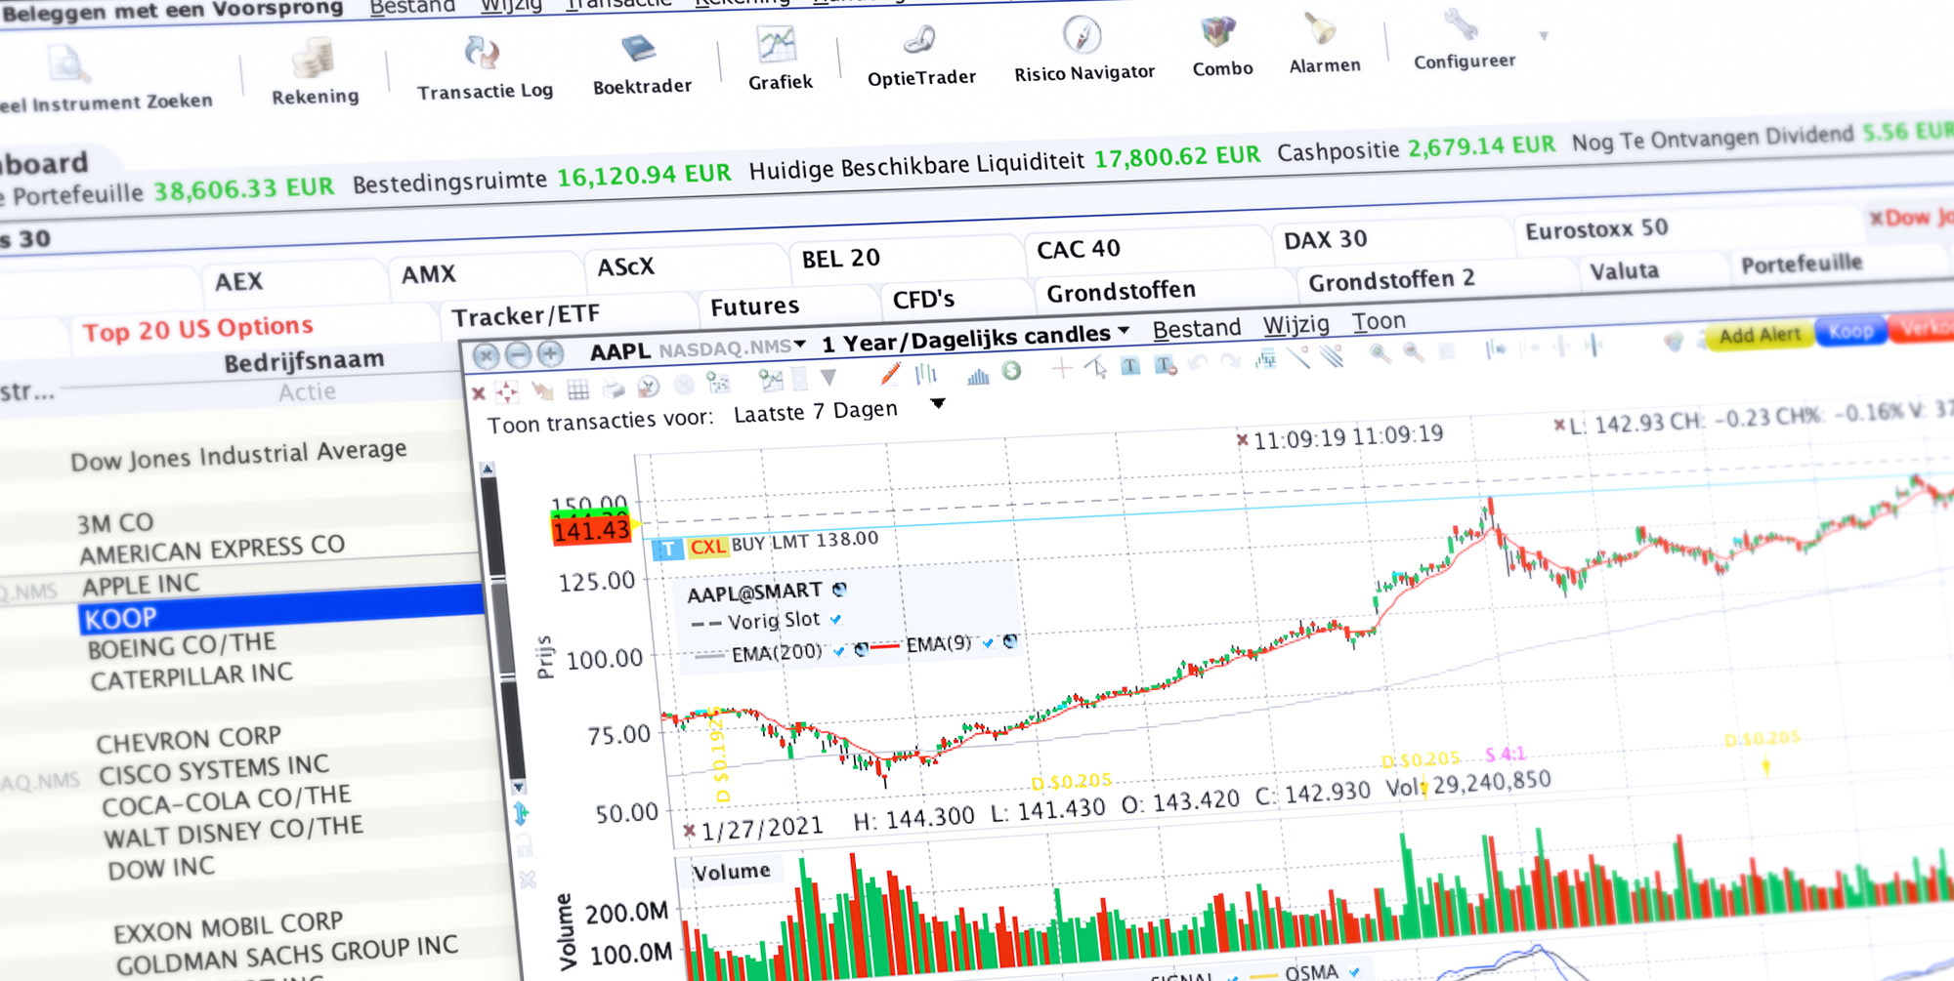This screenshot has width=1954, height=981.
Task: Click the yellow Add Alert button
Action: tap(1760, 336)
